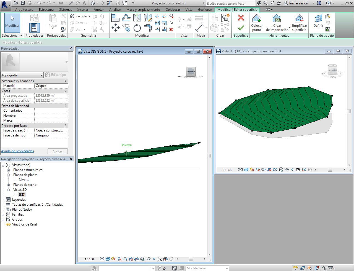Open the Estructura ribbon tab
354x271 pixels.
pos(46,9)
